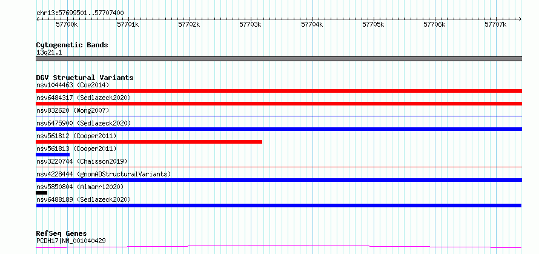Viewport: 539px width, 254px height.
Task: Open nsv6484317 (Sedlazeck2020) variant label
Action: click(x=84, y=98)
